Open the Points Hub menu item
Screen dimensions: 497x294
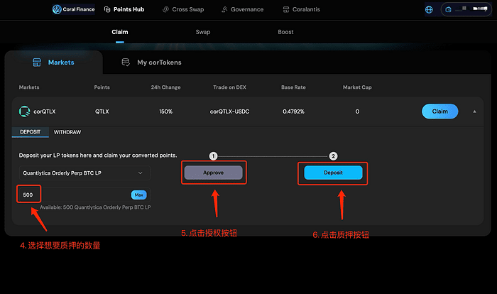click(x=124, y=9)
